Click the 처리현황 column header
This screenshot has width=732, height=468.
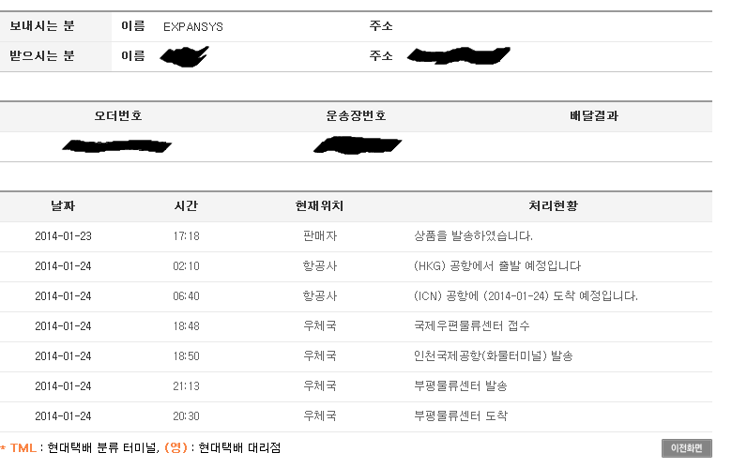(554, 205)
